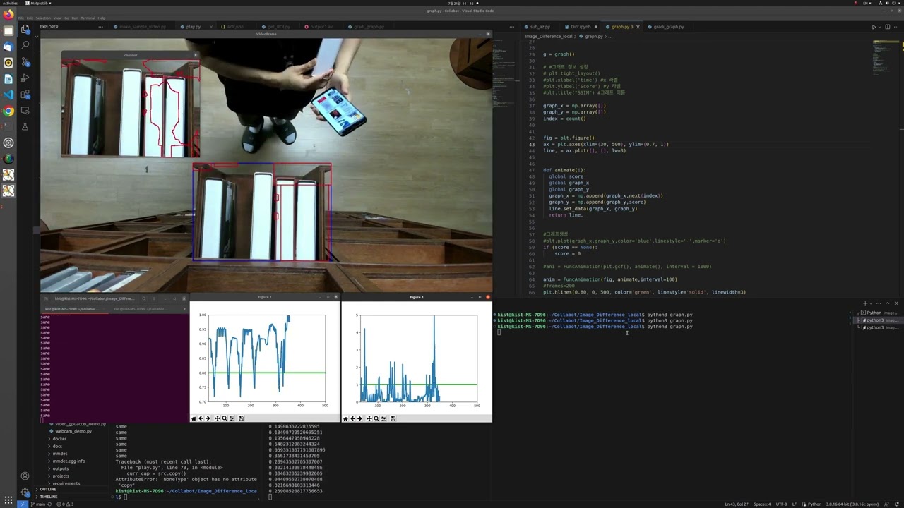This screenshot has width=904, height=508.
Task: Switch to Diff.ipynb editor tab
Action: [x=580, y=27]
